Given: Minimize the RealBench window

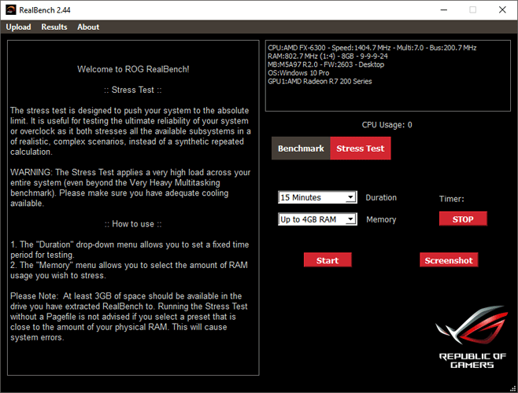Looking at the screenshot, I should pyautogui.click(x=444, y=10).
